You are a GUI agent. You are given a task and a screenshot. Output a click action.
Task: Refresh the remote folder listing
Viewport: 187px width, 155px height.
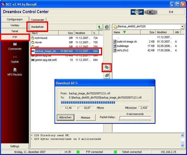click(107, 27)
